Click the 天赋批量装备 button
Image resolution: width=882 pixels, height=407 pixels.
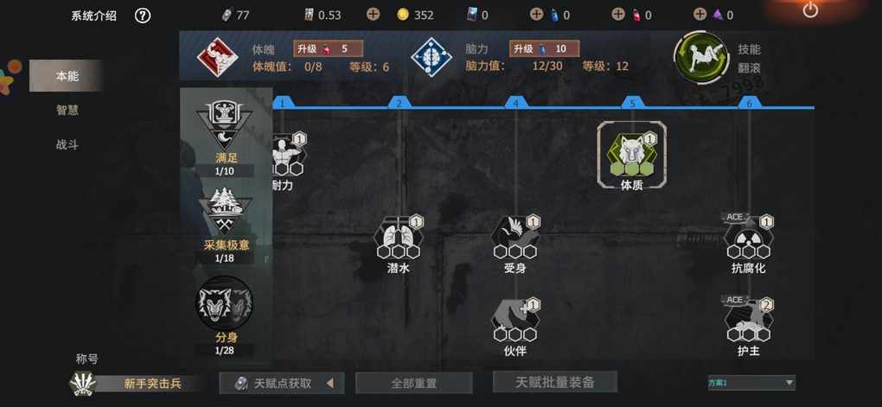pyautogui.click(x=554, y=382)
